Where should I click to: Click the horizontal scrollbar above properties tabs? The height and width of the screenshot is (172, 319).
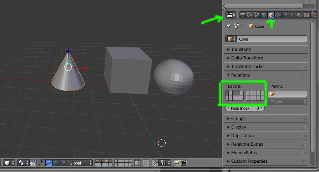click(264, 6)
